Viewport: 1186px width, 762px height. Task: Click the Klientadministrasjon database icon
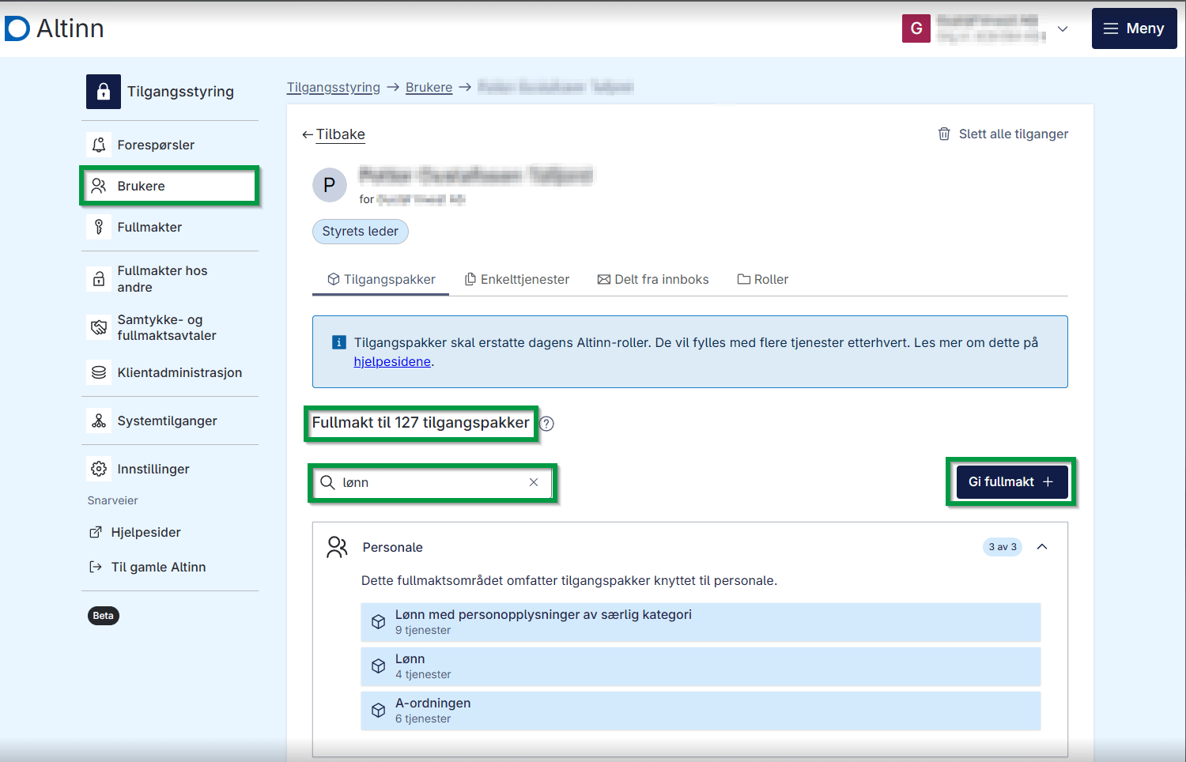(99, 372)
